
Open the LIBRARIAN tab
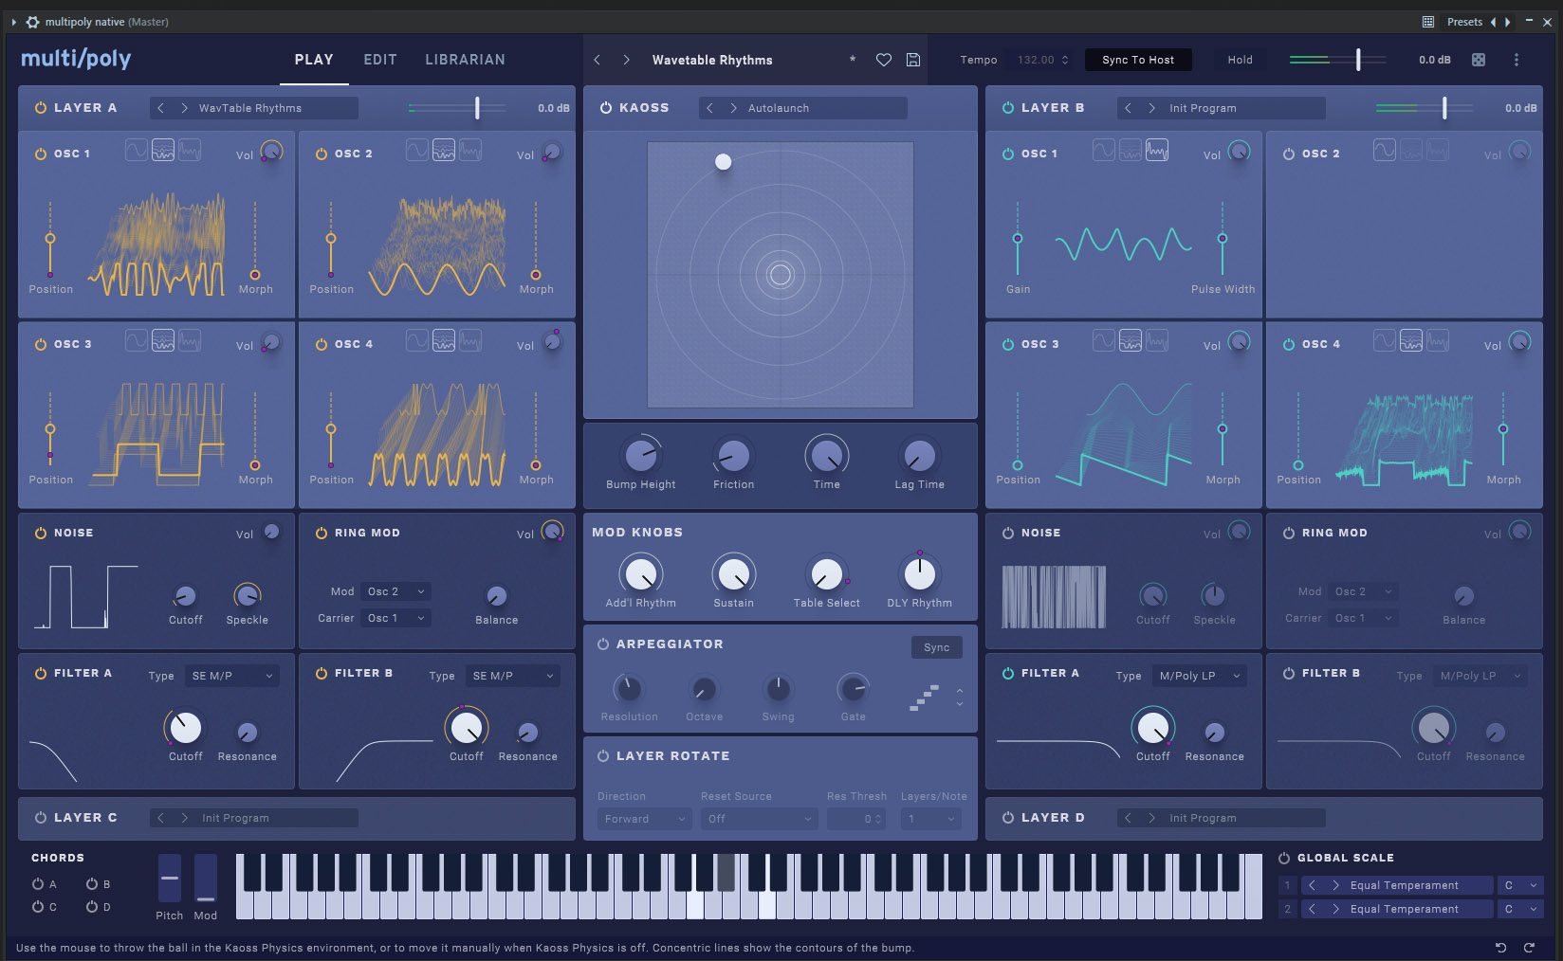click(x=465, y=60)
